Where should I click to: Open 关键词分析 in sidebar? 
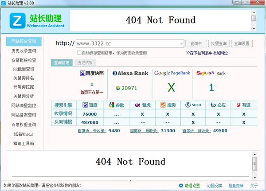[x=24, y=96]
